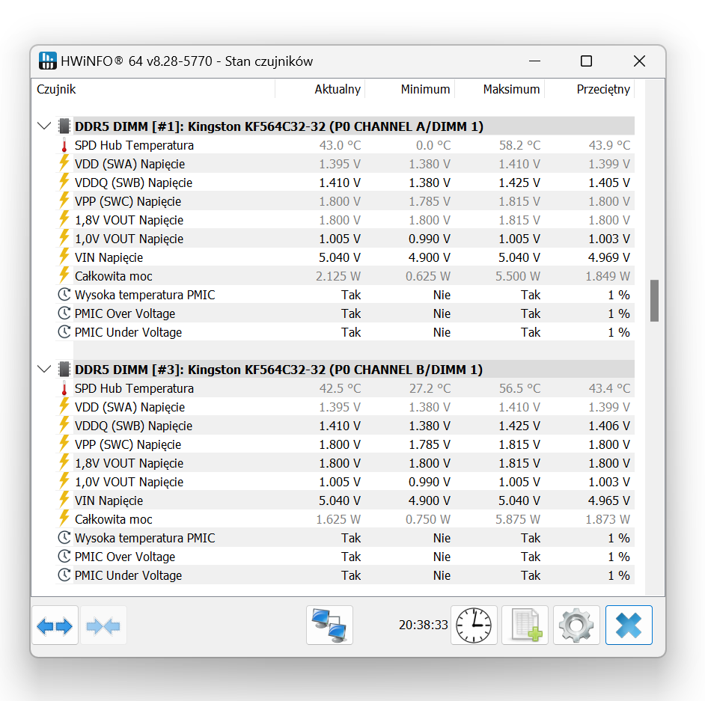Click the Minimum column header
The height and width of the screenshot is (701, 705).
424,89
